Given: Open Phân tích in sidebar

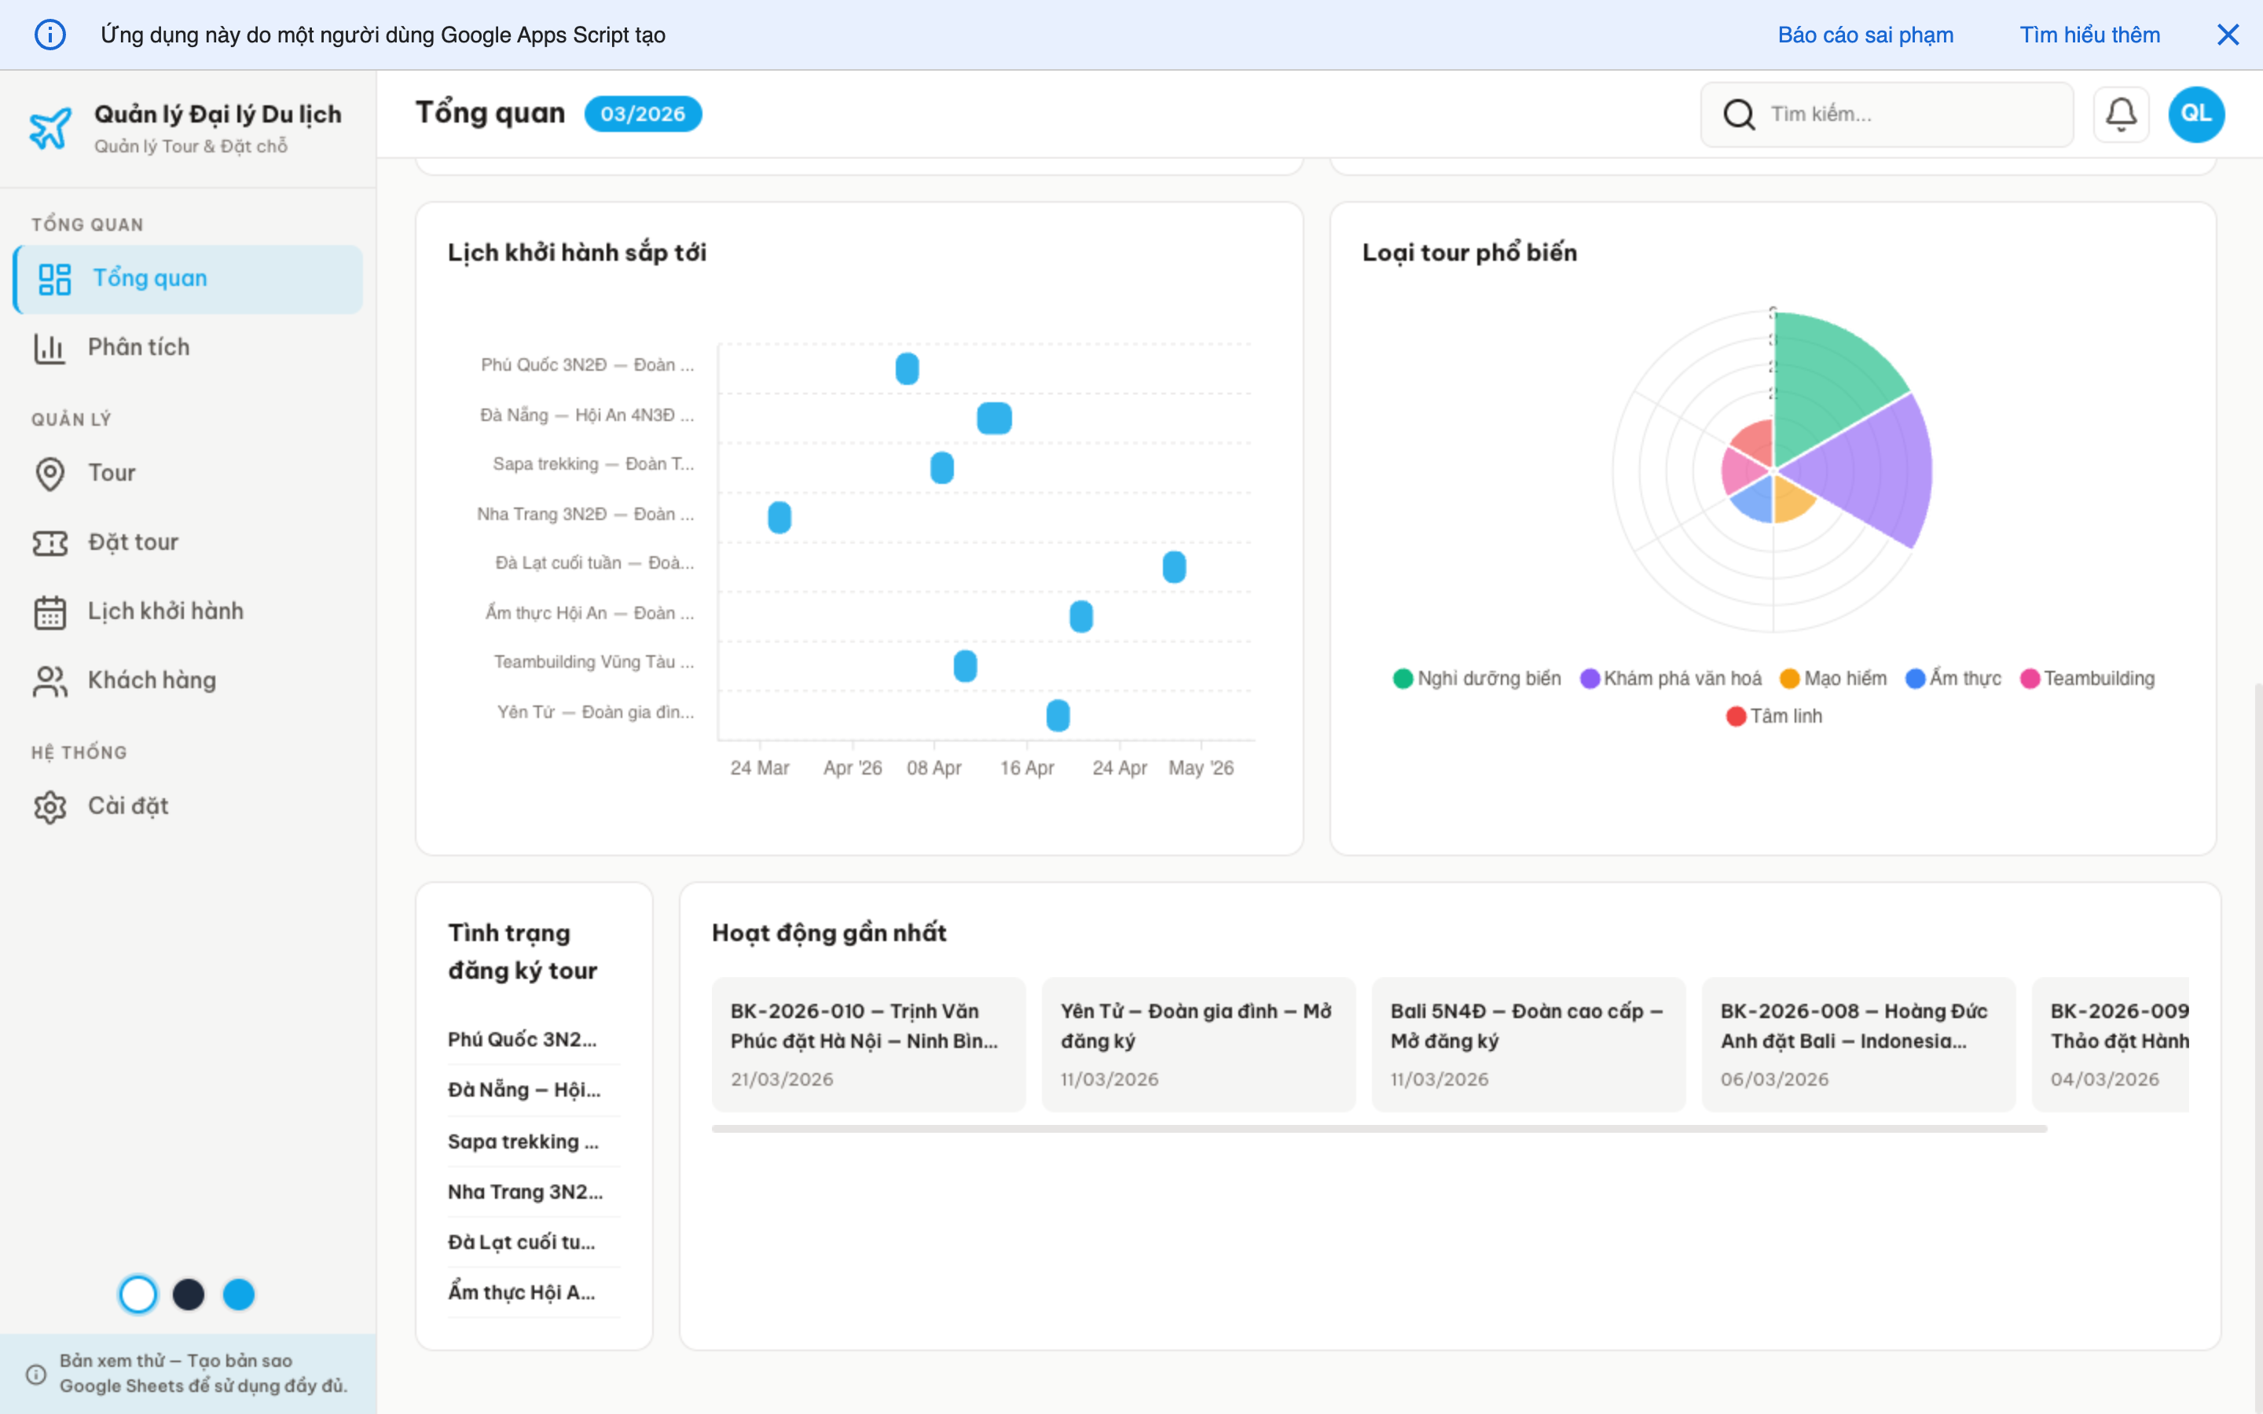Looking at the screenshot, I should pos(138,347).
